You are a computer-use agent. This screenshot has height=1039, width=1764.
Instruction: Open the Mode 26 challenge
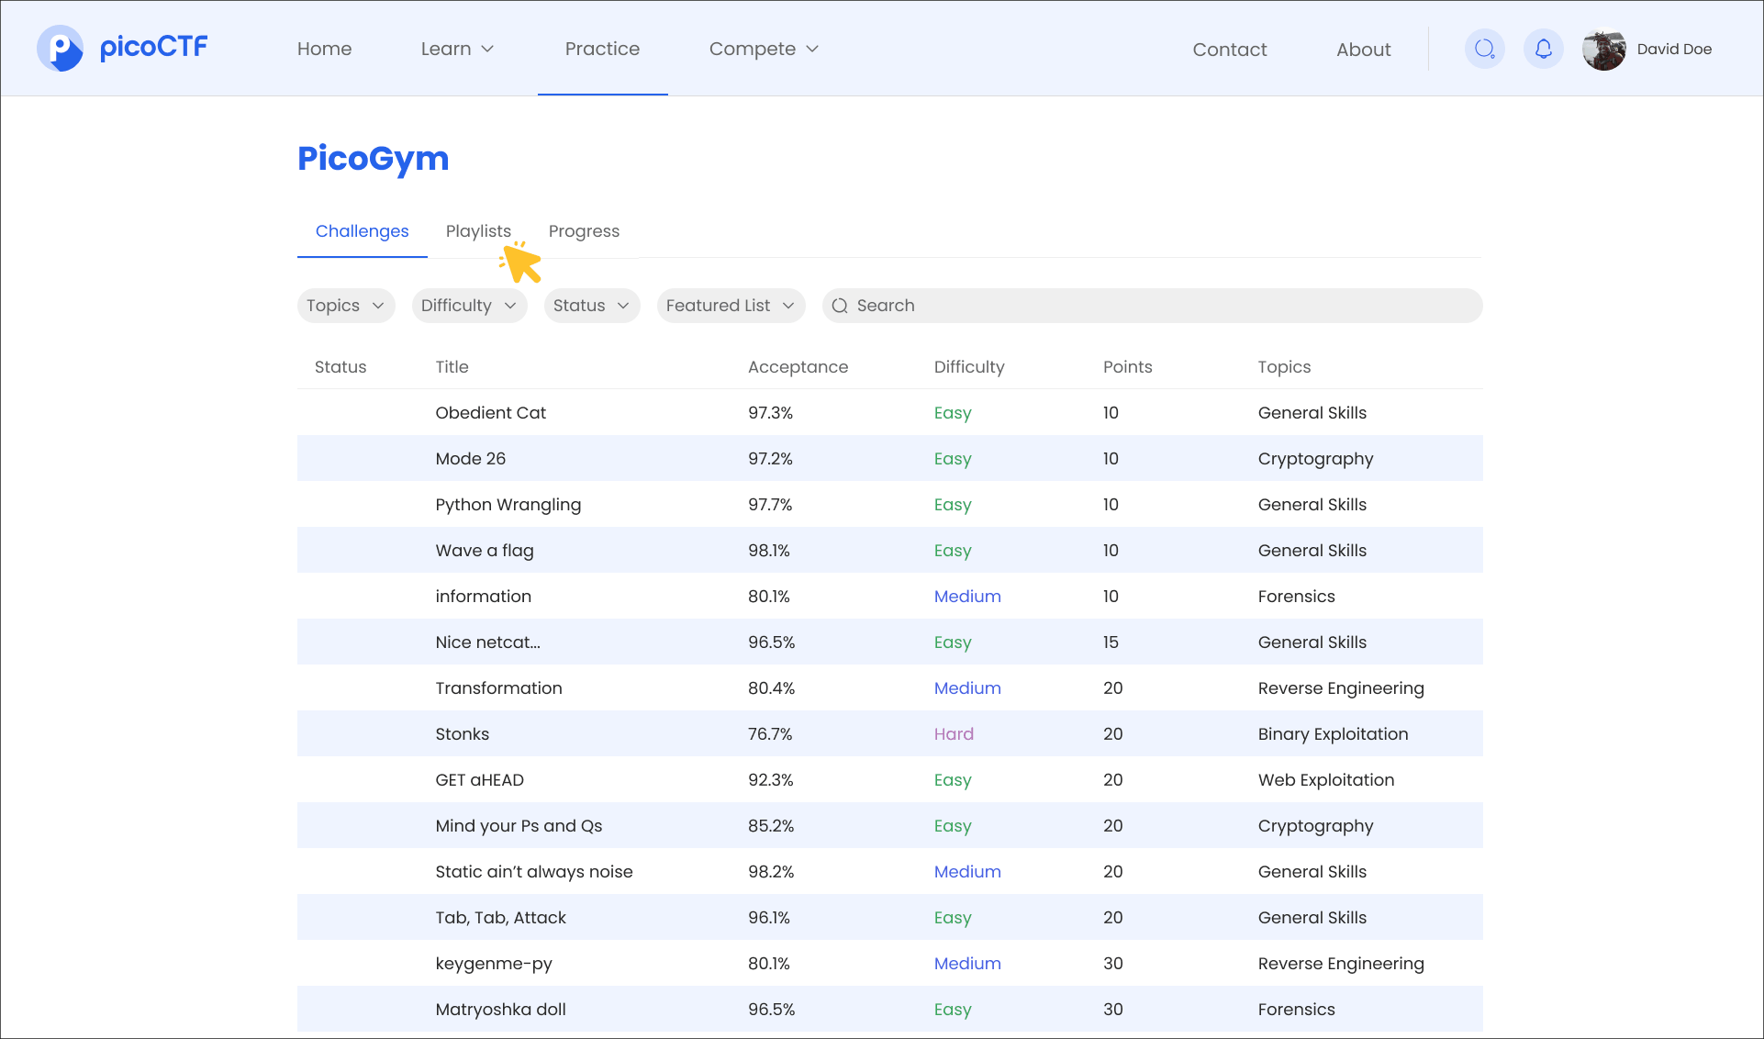pos(470,459)
